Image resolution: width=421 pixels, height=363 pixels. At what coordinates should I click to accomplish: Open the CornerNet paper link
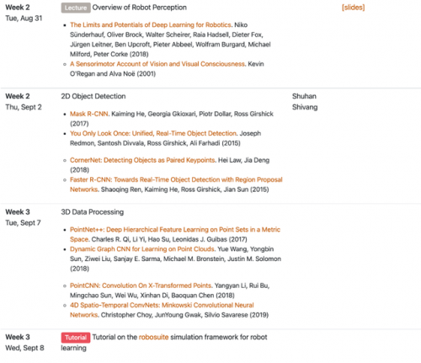[142, 160]
